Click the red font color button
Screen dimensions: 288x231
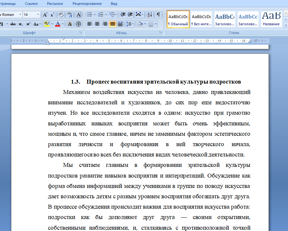(x=58, y=24)
